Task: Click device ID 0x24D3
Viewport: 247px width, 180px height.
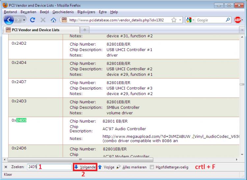Action: [19, 101]
